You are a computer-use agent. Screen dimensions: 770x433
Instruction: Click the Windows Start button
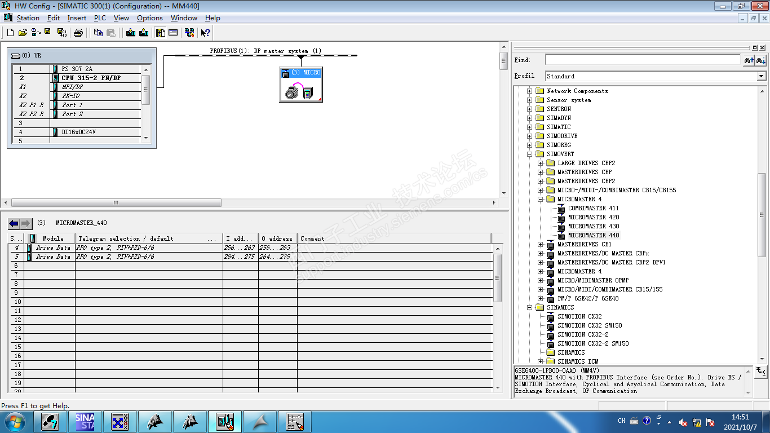point(15,422)
